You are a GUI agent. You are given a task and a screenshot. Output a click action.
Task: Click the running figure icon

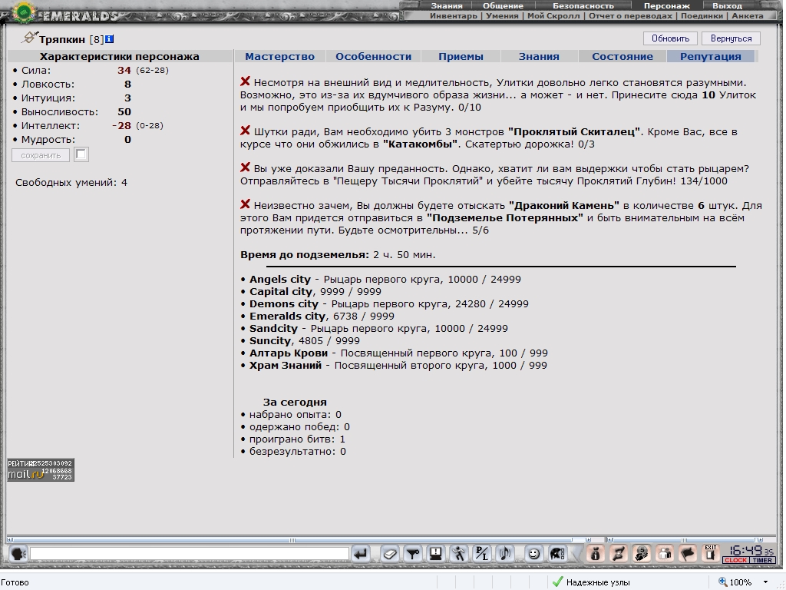[x=459, y=554]
